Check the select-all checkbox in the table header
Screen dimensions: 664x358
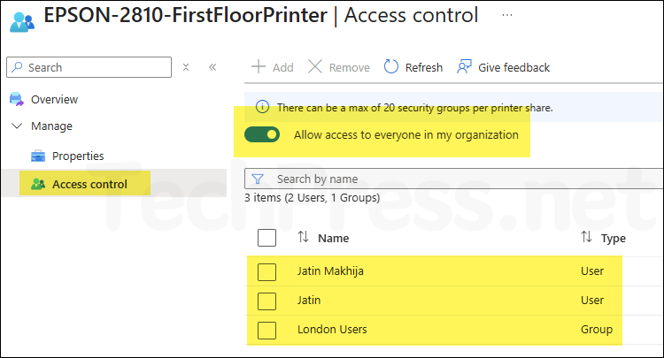point(266,238)
